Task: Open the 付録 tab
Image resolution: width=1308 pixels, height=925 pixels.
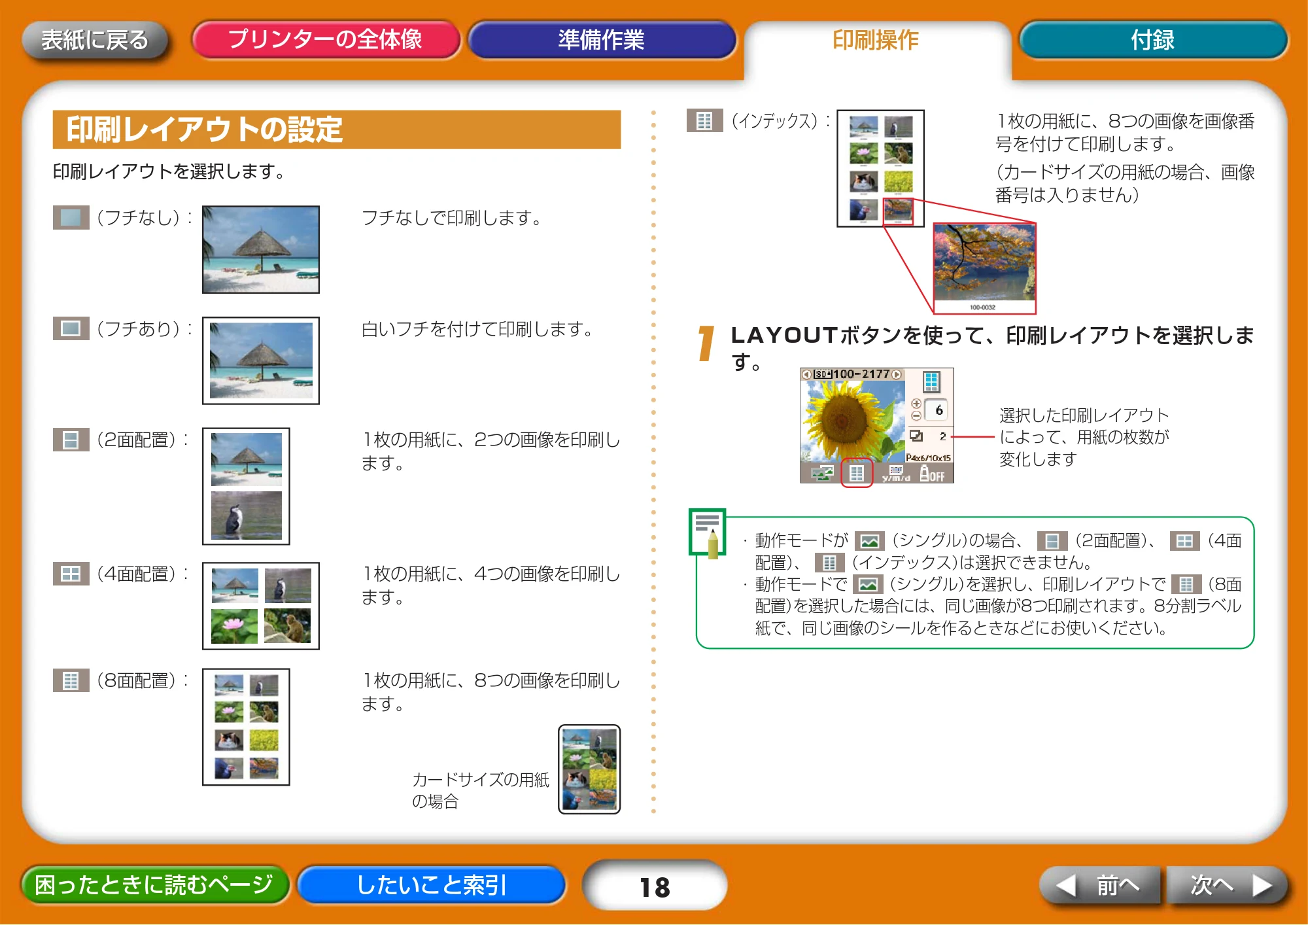Action: click(x=1153, y=40)
